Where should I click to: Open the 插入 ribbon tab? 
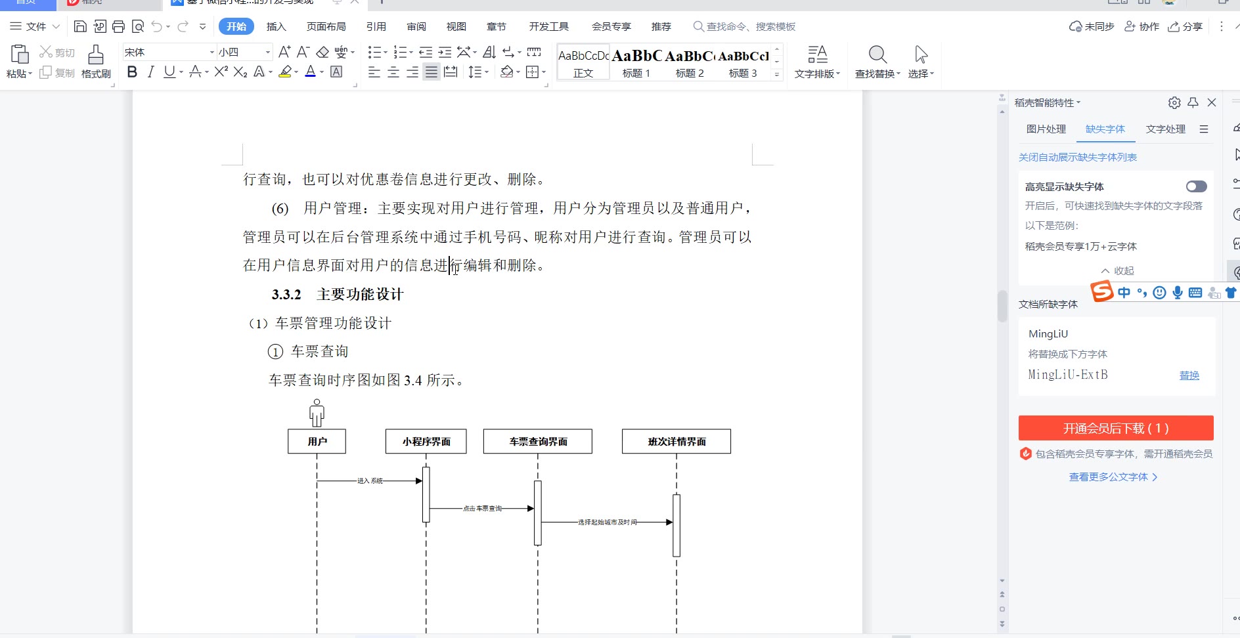click(x=276, y=26)
